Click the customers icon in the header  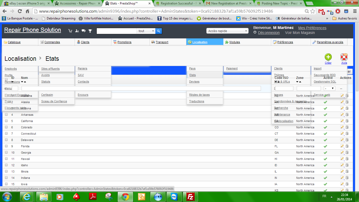[77, 31]
